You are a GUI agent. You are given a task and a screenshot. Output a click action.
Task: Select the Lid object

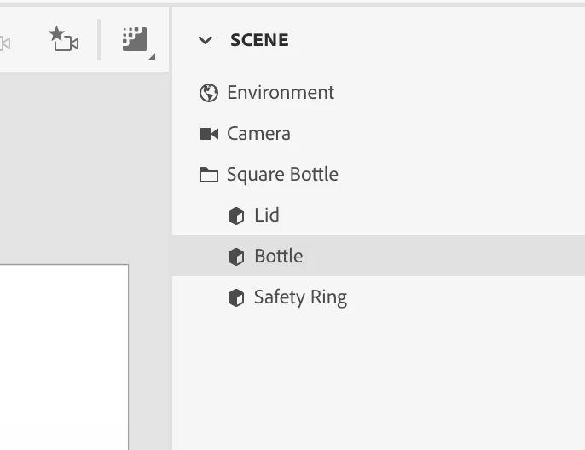[266, 216]
